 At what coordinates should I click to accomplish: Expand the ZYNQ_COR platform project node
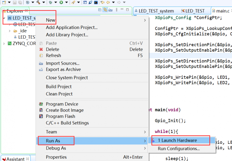(4, 43)
